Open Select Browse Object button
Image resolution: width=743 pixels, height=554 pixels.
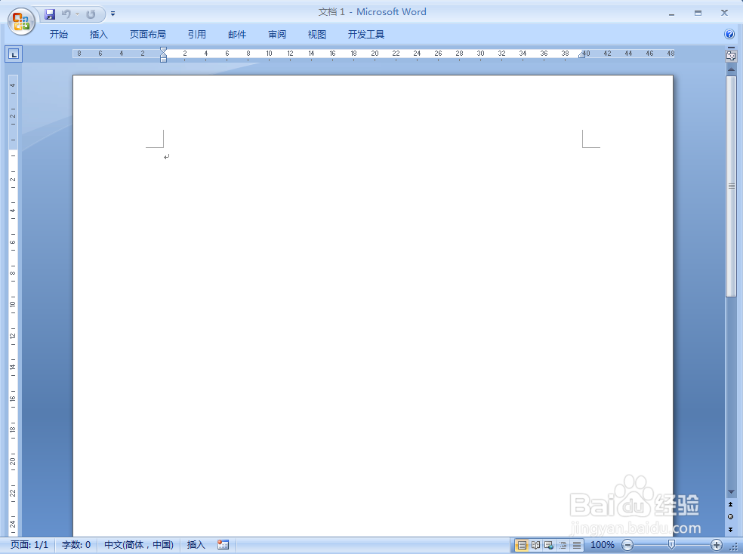731,516
